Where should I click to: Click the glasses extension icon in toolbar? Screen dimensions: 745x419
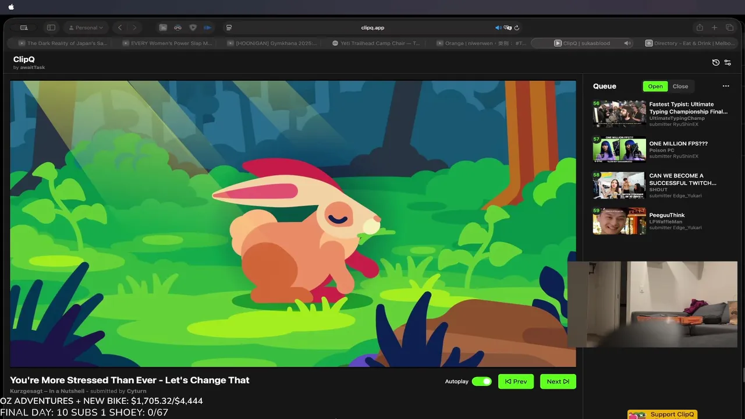click(178, 27)
